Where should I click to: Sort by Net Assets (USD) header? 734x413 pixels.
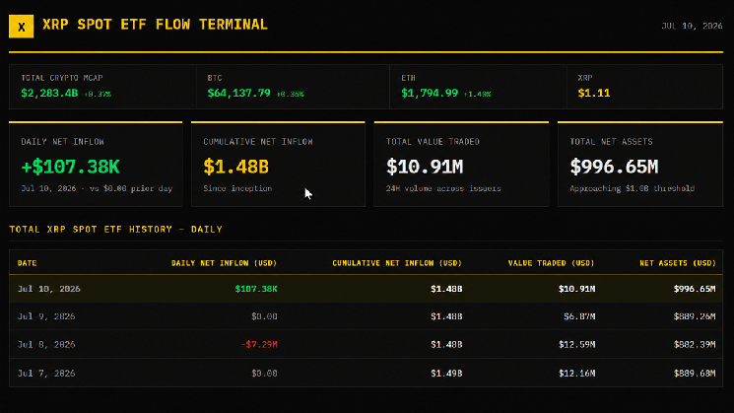coord(678,263)
